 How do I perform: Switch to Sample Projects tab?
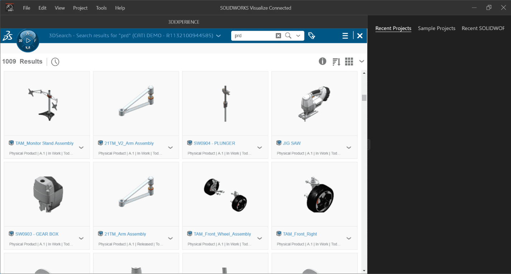(436, 28)
